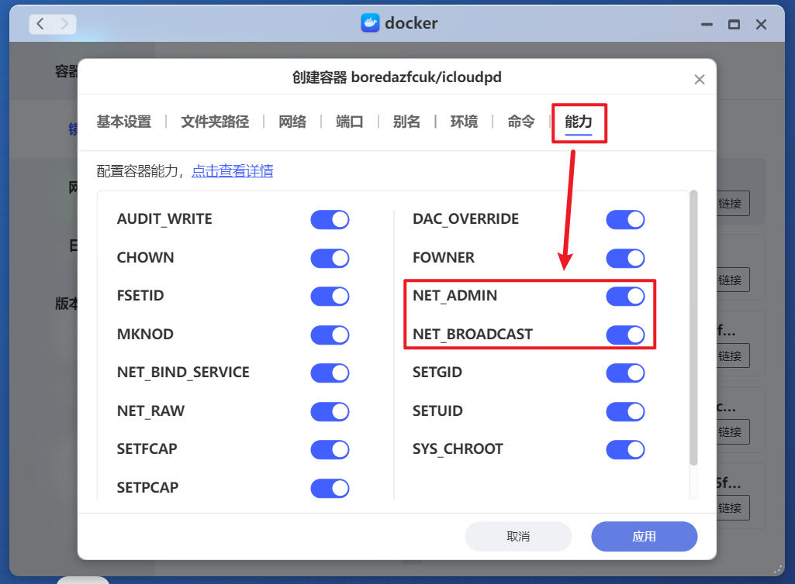
Task: Click the Docker whale icon in title bar
Action: coord(368,23)
